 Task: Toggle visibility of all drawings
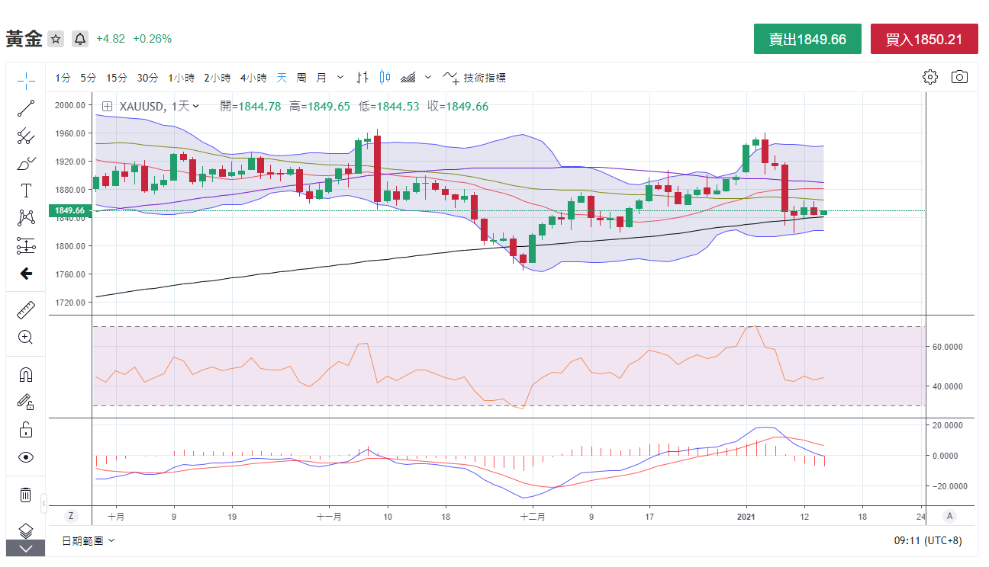coord(26,457)
